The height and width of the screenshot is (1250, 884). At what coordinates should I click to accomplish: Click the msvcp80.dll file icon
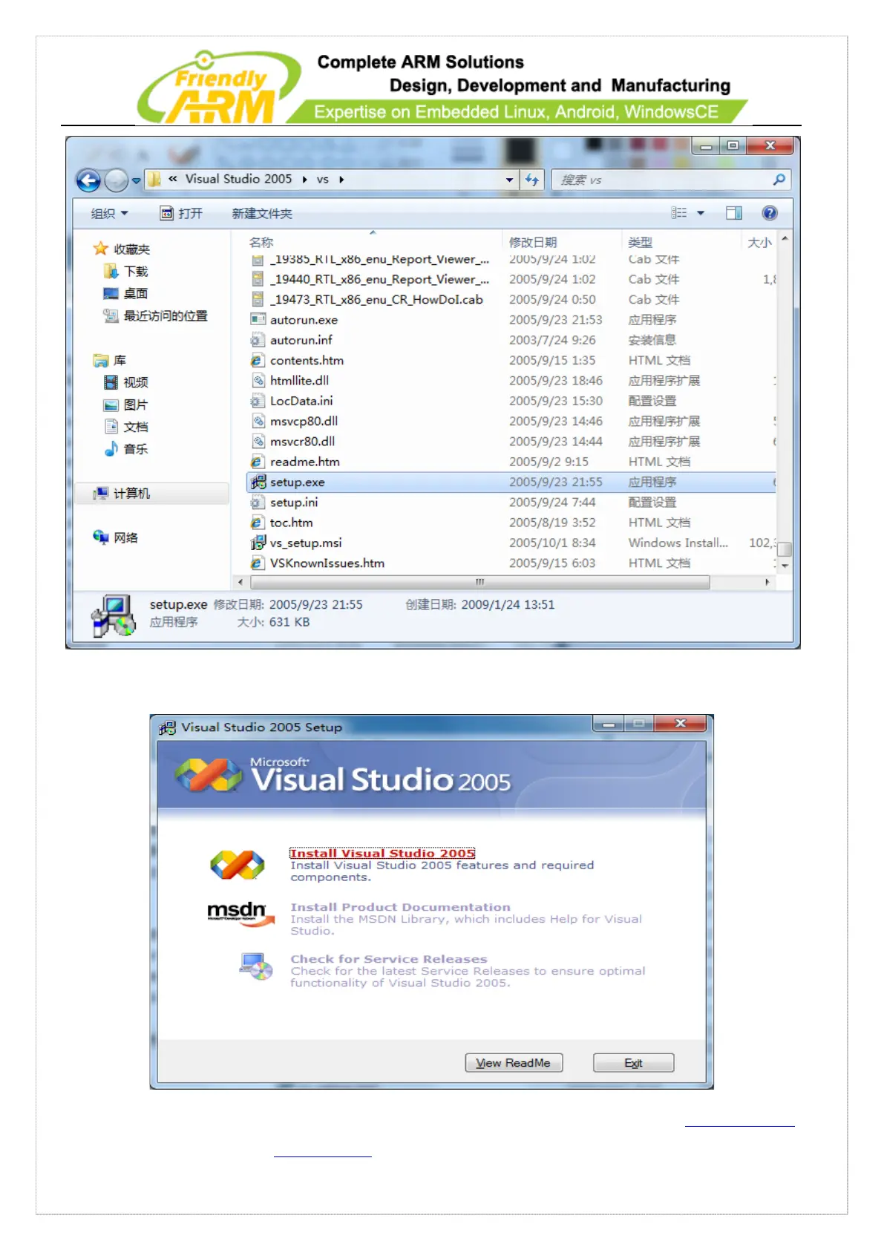coord(258,421)
